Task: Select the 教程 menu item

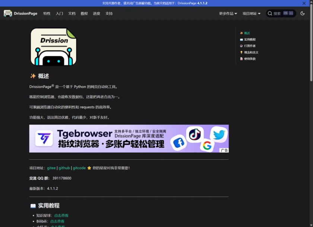Action: (x=84, y=13)
